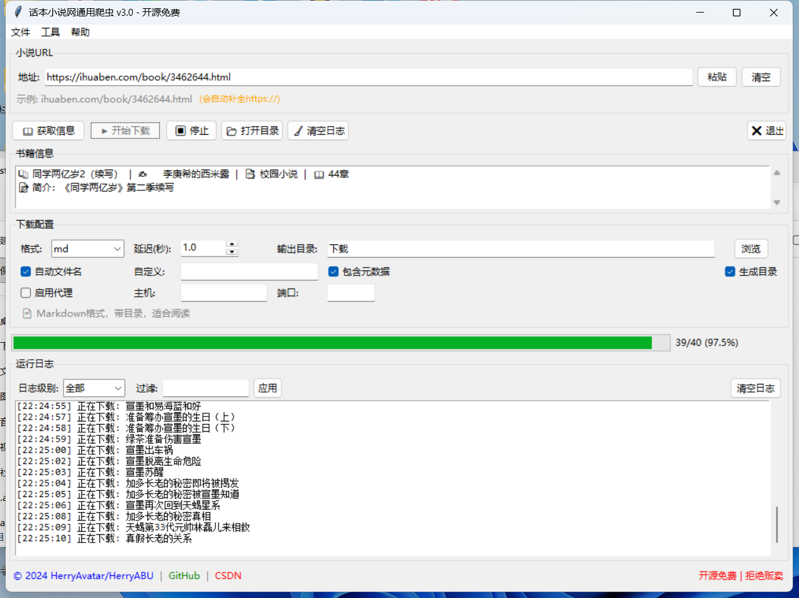Toggle the 自动文件名 checkbox
The height and width of the screenshot is (598, 799).
pyautogui.click(x=51, y=272)
